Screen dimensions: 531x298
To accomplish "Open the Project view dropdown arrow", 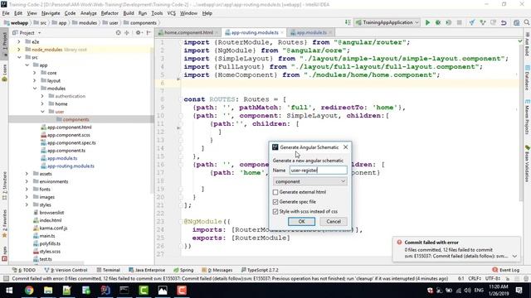I will (39, 33).
